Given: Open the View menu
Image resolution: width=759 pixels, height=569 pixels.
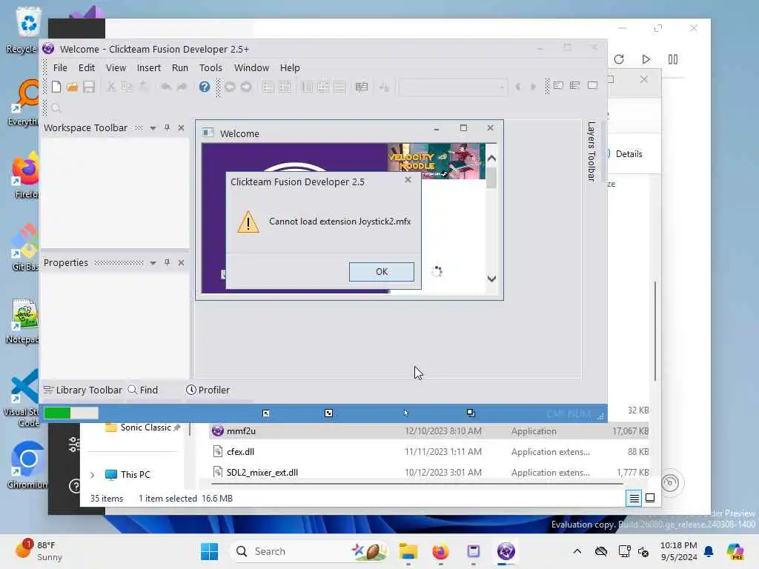Looking at the screenshot, I should 116,67.
